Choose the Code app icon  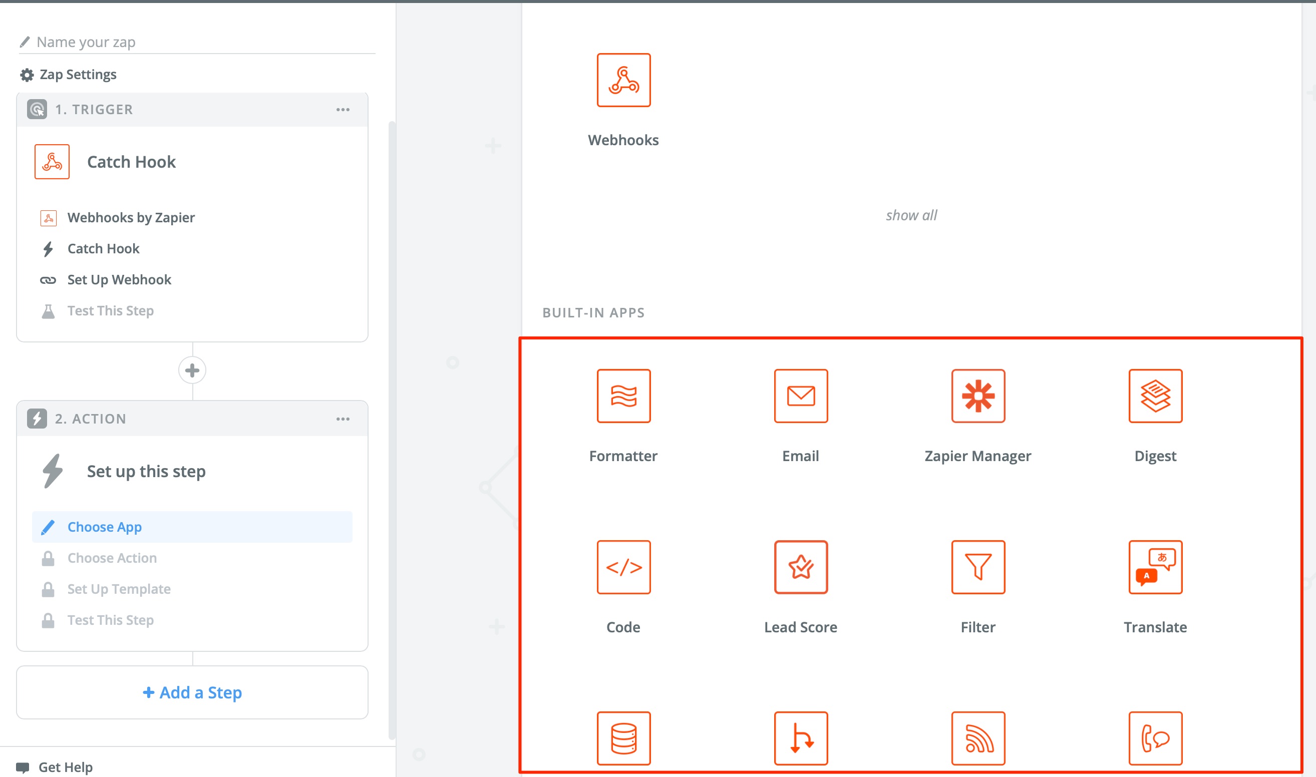point(623,567)
